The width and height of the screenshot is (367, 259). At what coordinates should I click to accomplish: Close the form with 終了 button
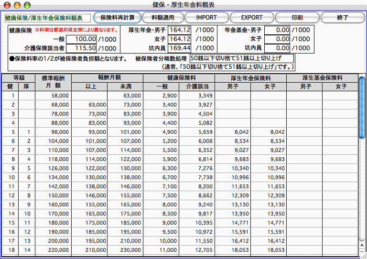tap(342, 18)
